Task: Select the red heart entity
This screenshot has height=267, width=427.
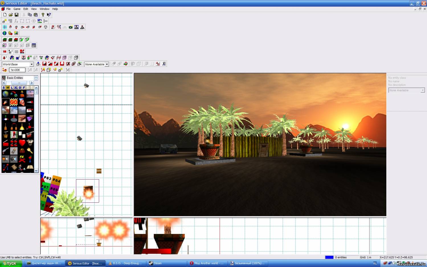Action: [22, 142]
